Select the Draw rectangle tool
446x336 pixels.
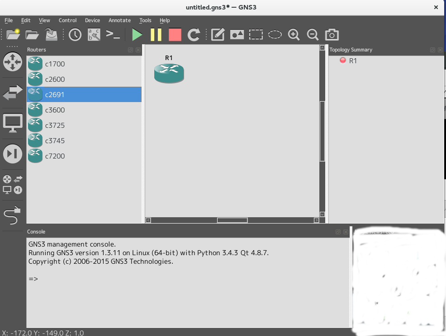coord(256,35)
